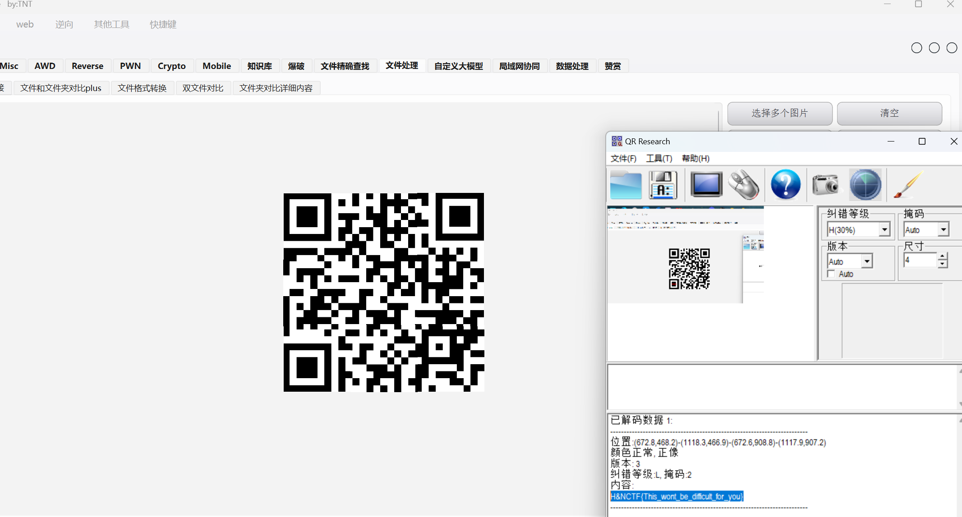Switch to the PWN tab

click(130, 66)
